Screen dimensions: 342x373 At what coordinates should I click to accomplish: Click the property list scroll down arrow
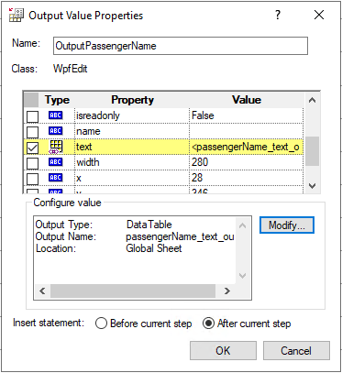point(312,186)
